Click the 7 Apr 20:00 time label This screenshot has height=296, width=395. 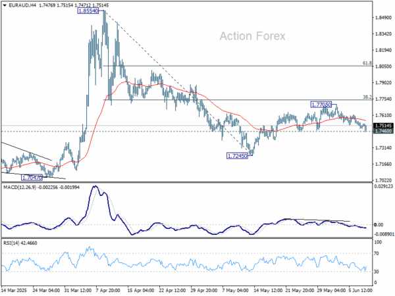108,291
